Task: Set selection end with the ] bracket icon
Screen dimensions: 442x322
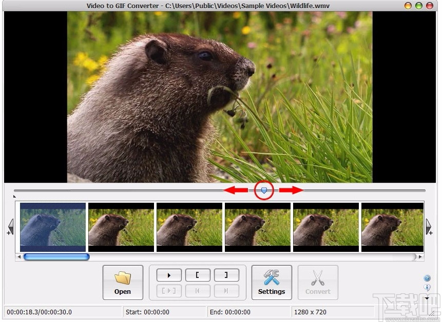Action: pyautogui.click(x=227, y=275)
